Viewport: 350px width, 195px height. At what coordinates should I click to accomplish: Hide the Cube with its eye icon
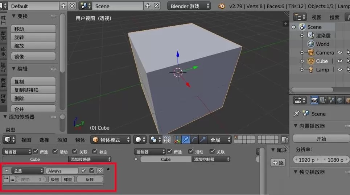(339, 61)
